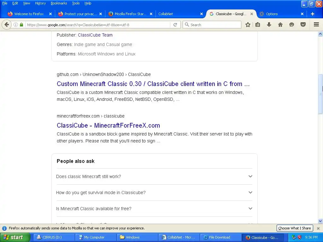Open the Downloads arrow panel

click(x=269, y=25)
